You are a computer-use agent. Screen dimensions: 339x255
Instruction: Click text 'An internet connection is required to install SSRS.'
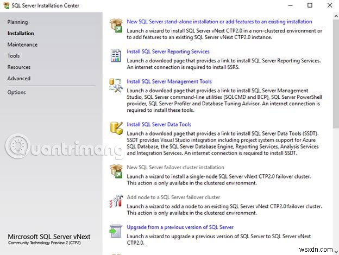[183, 67]
